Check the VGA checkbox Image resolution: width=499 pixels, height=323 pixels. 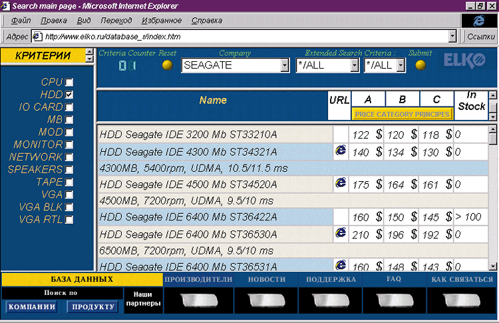(x=69, y=194)
